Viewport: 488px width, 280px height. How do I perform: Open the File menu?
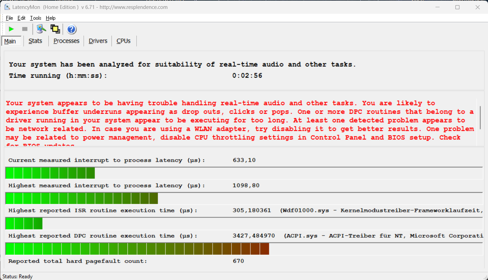pos(9,18)
